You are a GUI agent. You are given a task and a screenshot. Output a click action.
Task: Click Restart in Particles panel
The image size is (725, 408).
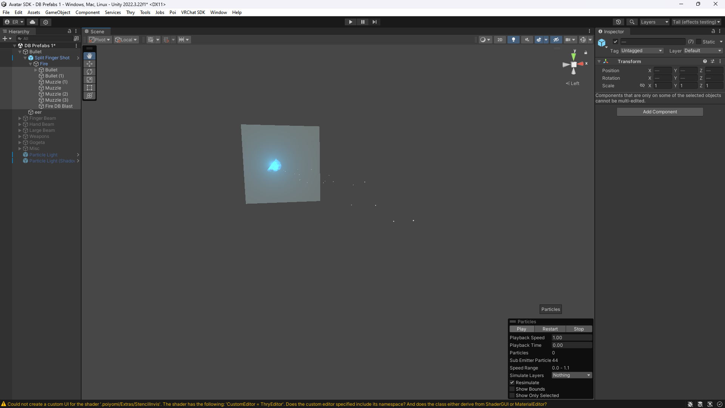pyautogui.click(x=550, y=329)
